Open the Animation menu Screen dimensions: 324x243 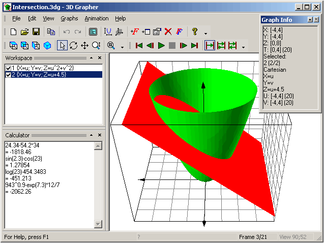point(97,18)
